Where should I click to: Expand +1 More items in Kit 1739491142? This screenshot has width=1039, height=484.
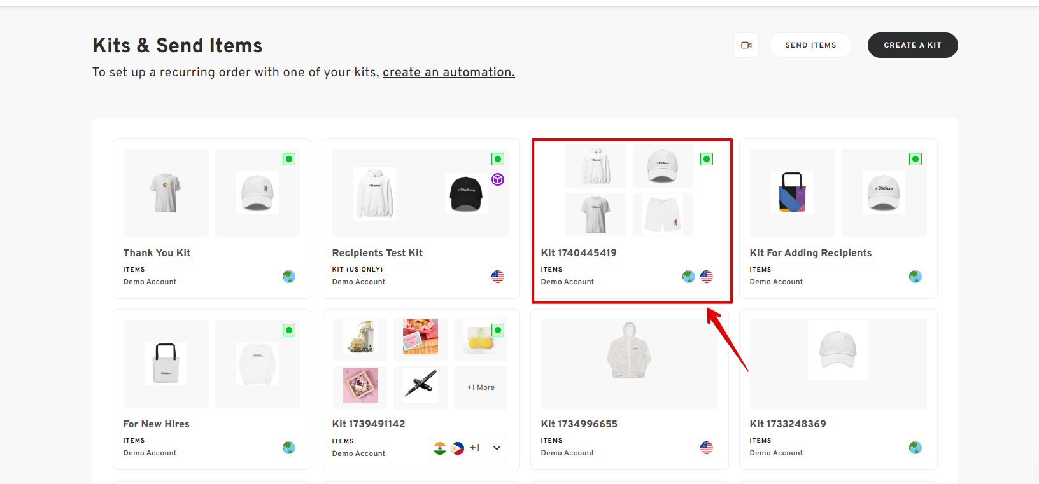coord(481,387)
